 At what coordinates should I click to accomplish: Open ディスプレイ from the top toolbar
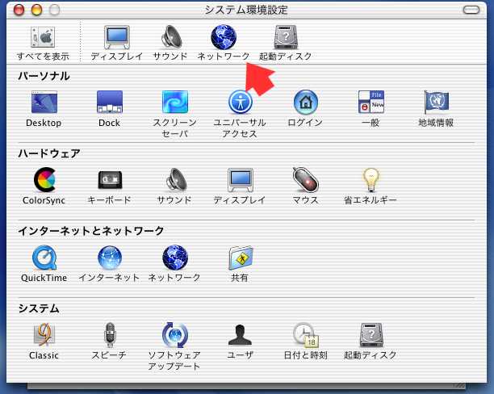[117, 37]
